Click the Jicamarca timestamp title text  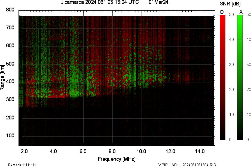point(100,2)
